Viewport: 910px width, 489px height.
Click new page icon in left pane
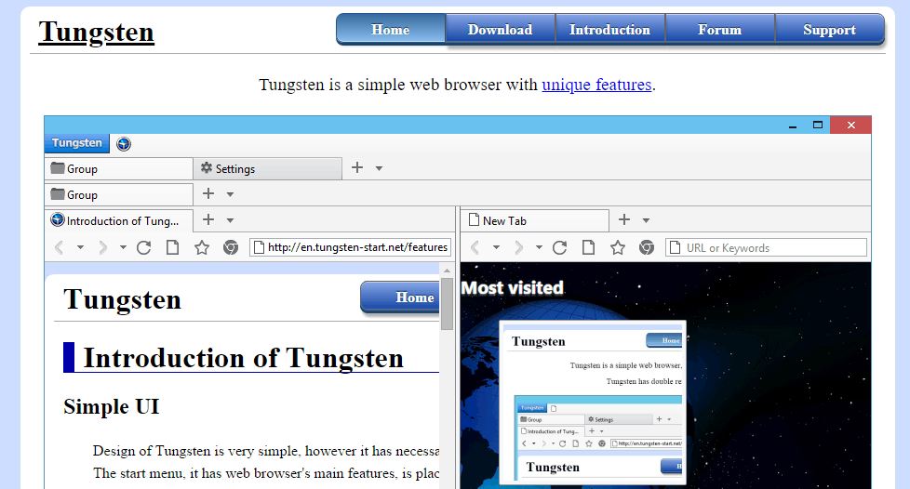[172, 247]
